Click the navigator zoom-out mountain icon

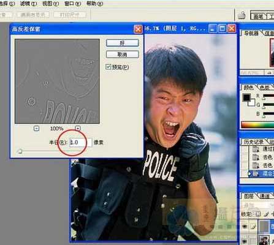click(x=268, y=72)
